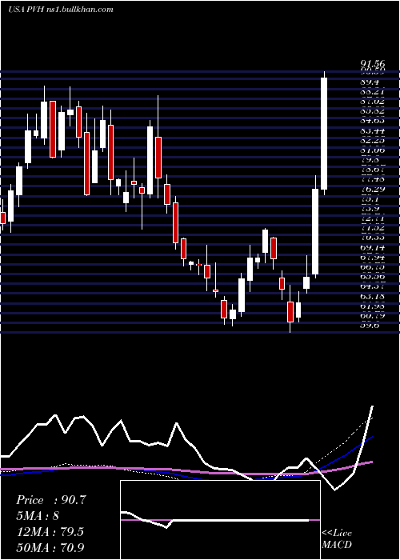Click the 69.14 price axis label
Viewport: 400px width, 560px height.
(373, 247)
